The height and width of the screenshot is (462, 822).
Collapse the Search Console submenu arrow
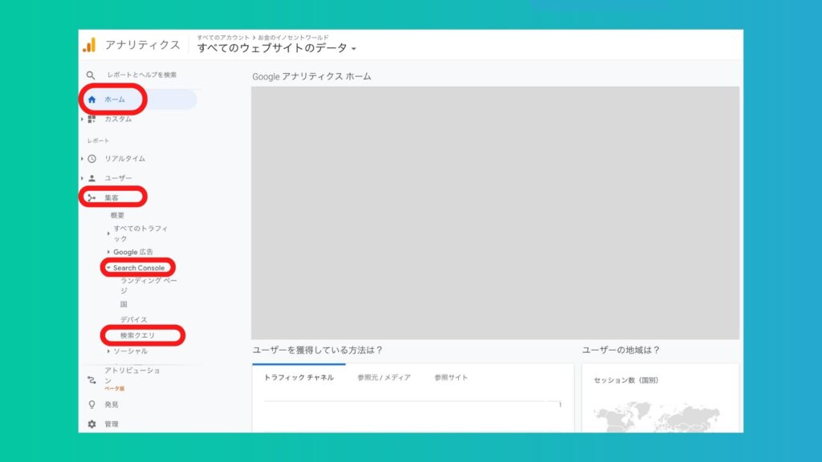[x=108, y=268]
